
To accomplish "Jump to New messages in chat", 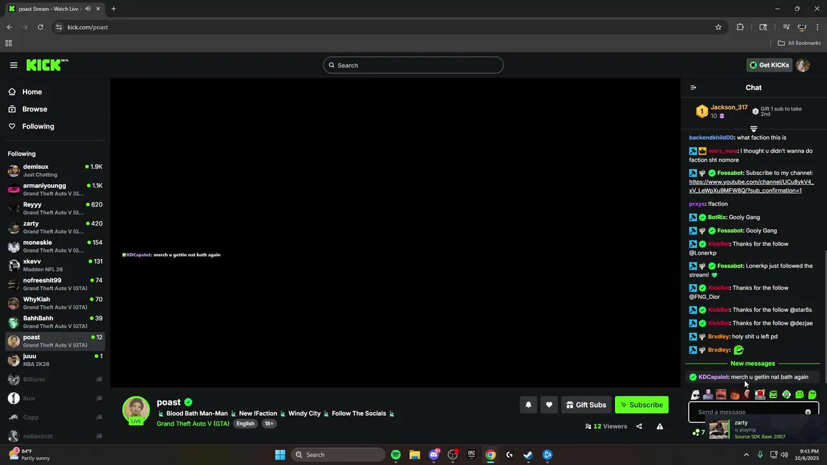I will click(x=753, y=364).
